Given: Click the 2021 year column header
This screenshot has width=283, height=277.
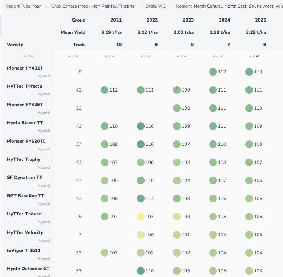Looking at the screenshot, I should [116, 20].
